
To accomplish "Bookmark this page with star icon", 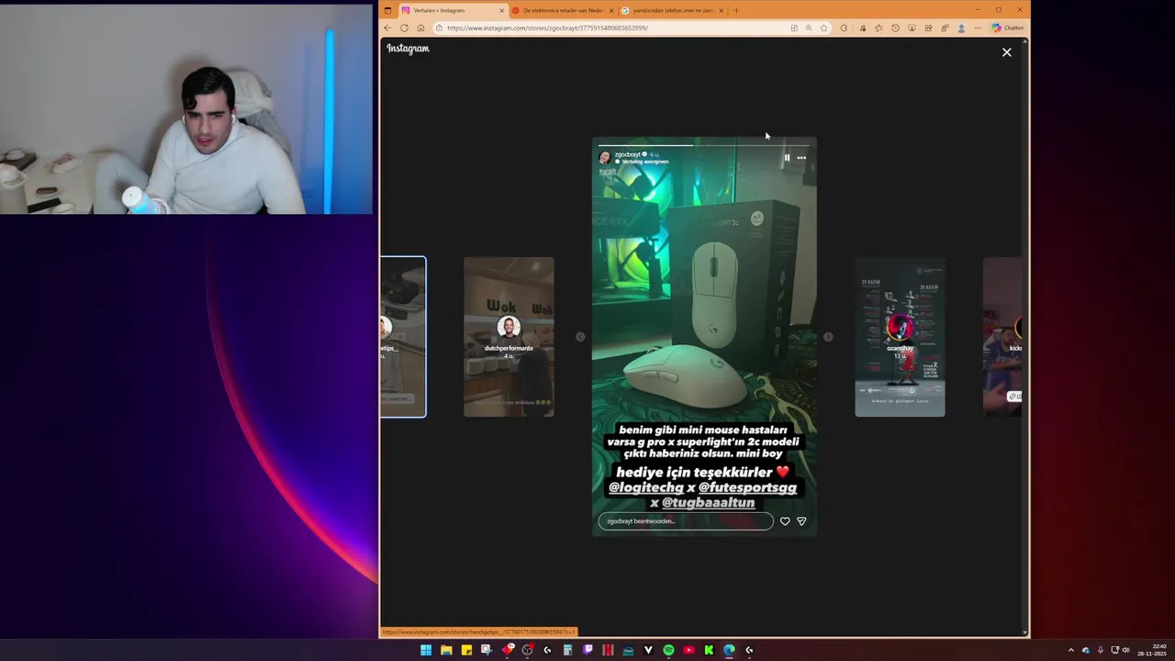I will [x=823, y=28].
